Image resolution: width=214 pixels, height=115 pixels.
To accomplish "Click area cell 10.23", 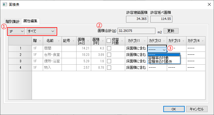I will pos(84,55).
